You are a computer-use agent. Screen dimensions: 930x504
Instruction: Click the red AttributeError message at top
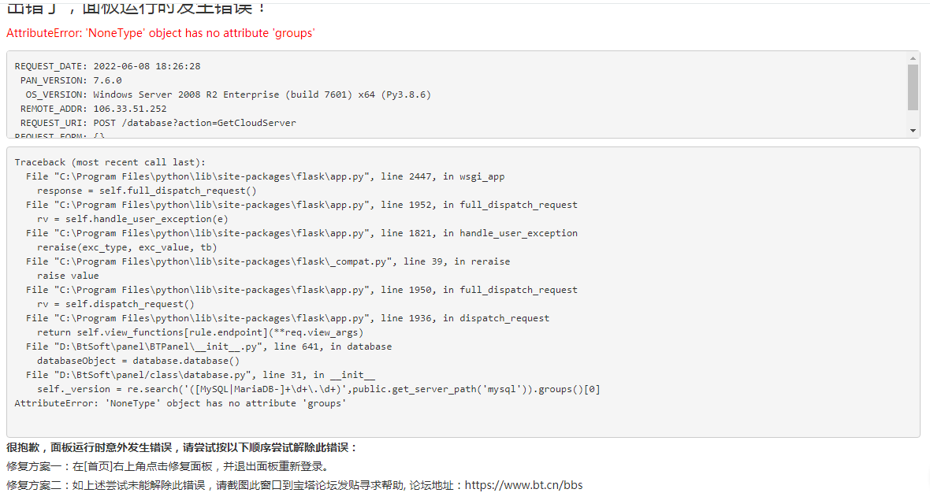[x=160, y=33]
